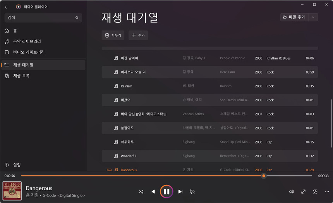Screen dimensions: 333x203
Task: Pause the currently playing song
Action: click(166, 191)
